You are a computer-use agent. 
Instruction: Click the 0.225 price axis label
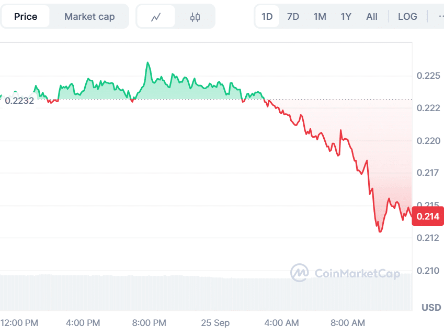click(428, 76)
